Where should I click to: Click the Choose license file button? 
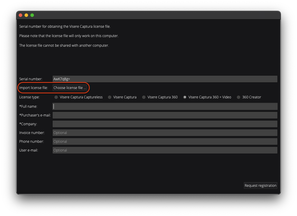70,88
